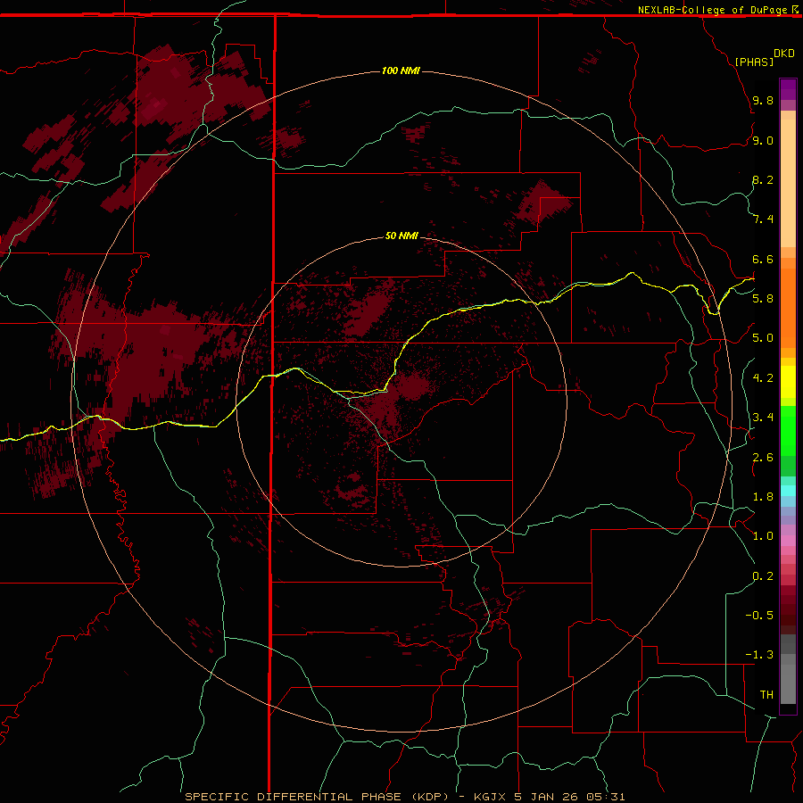The image size is (803, 803).
Task: Click the Specific Differential Phase KGJX title text
Action: pyautogui.click(x=404, y=797)
